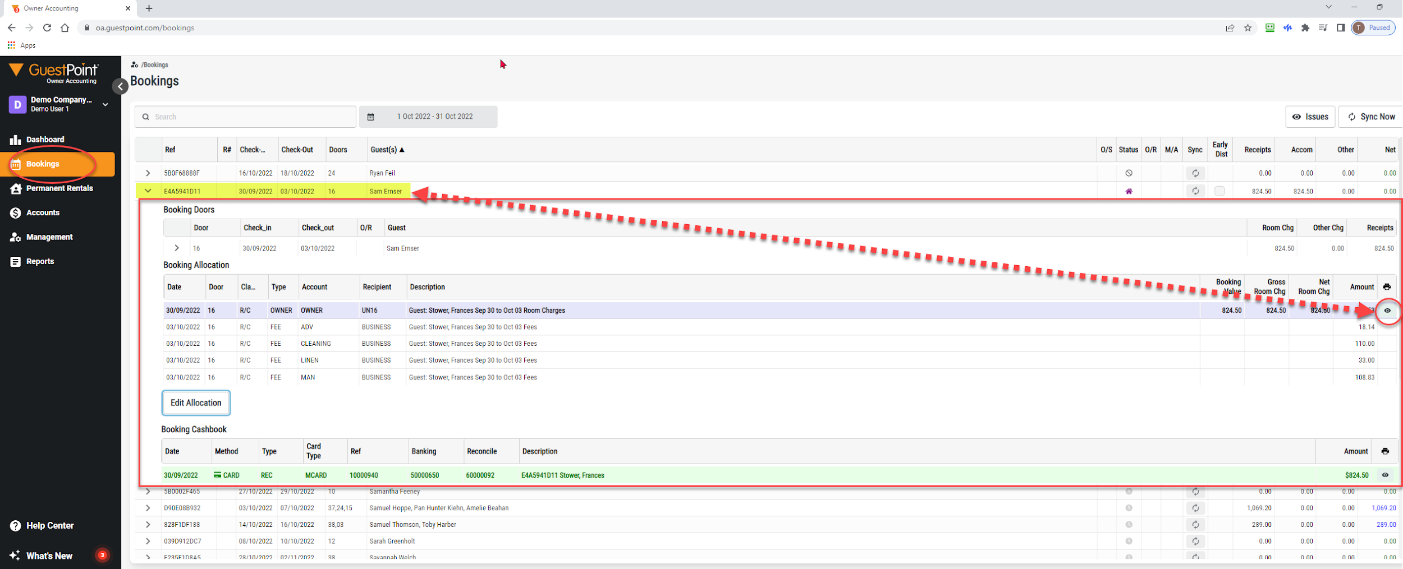The width and height of the screenshot is (1403, 569).
Task: Open the Dashboard menu item
Action: (45, 140)
